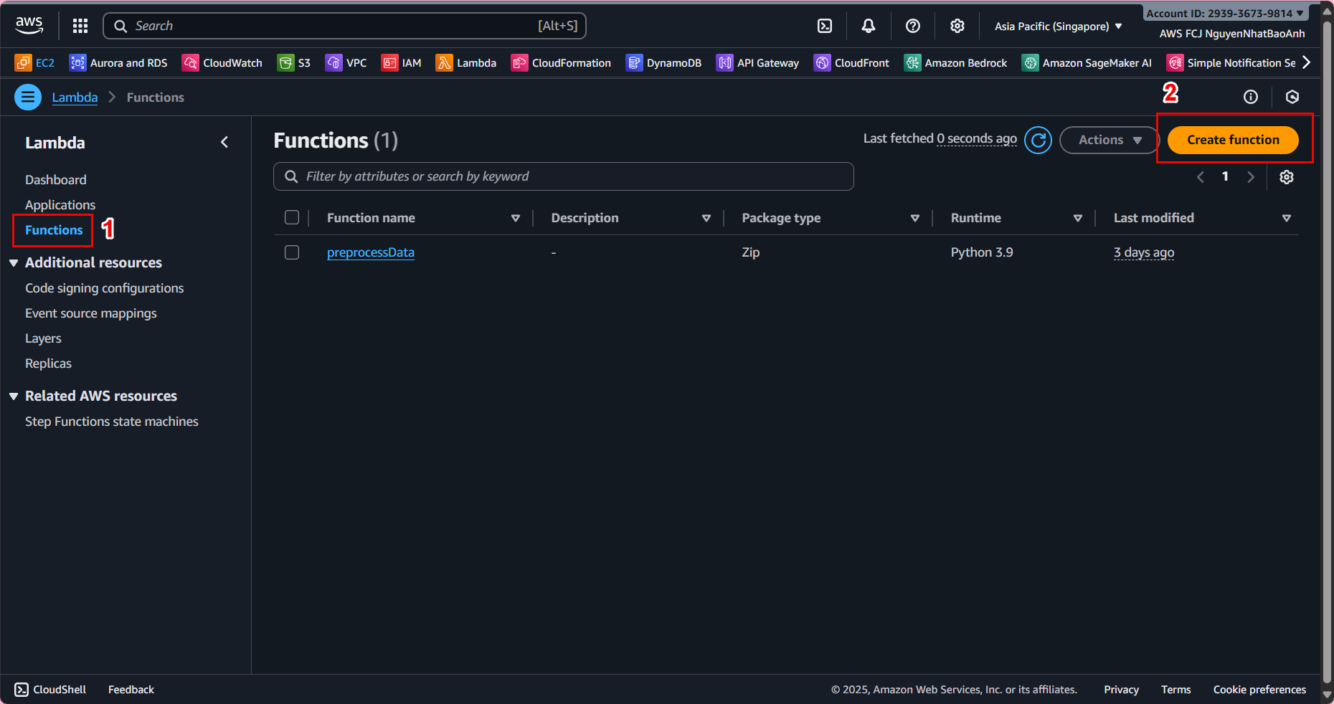Focus the function filter search box
1334x704 pixels.
[564, 176]
